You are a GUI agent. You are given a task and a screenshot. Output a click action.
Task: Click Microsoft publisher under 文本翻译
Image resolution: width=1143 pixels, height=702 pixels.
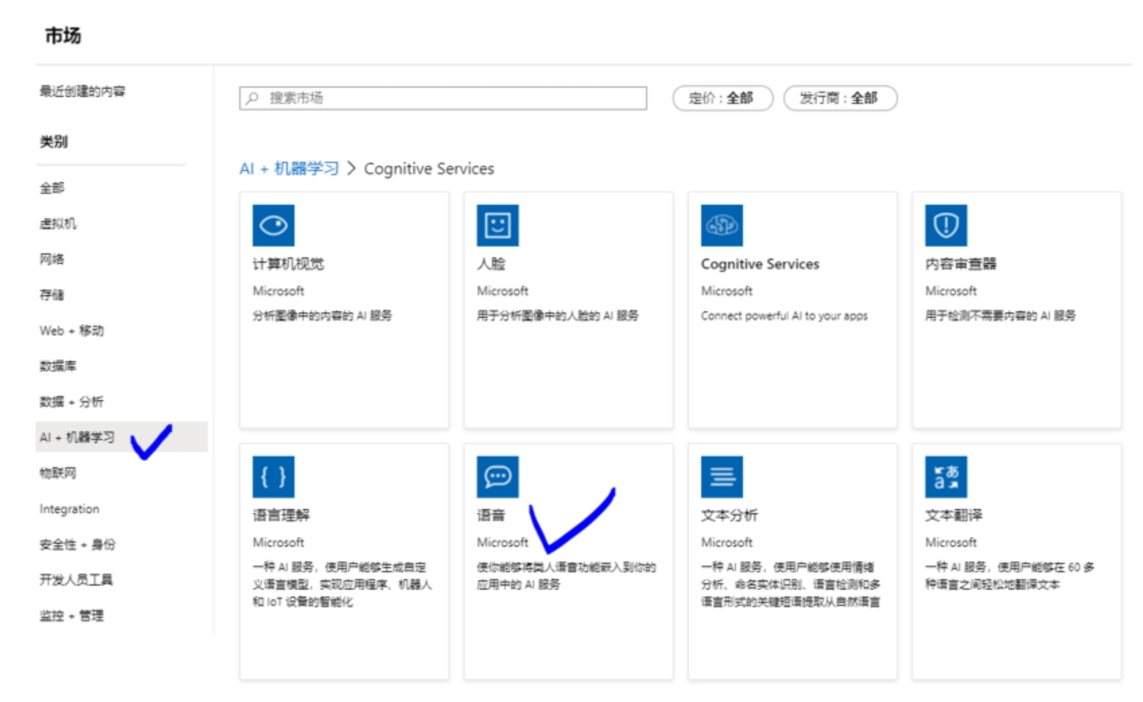951,542
